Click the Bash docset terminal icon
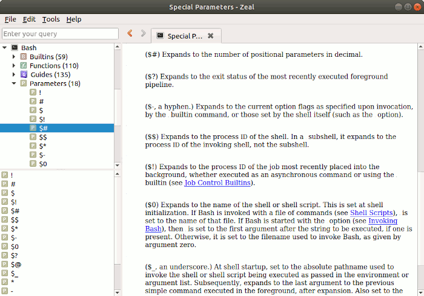Viewport: 424px width, 296px height. tap(15, 48)
